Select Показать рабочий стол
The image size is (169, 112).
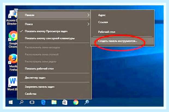point(55,69)
